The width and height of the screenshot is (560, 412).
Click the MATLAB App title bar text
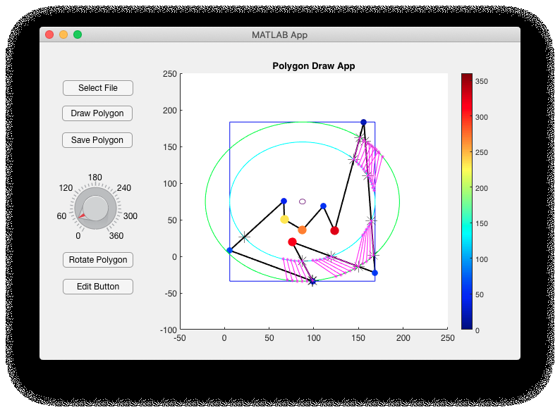[x=279, y=35]
